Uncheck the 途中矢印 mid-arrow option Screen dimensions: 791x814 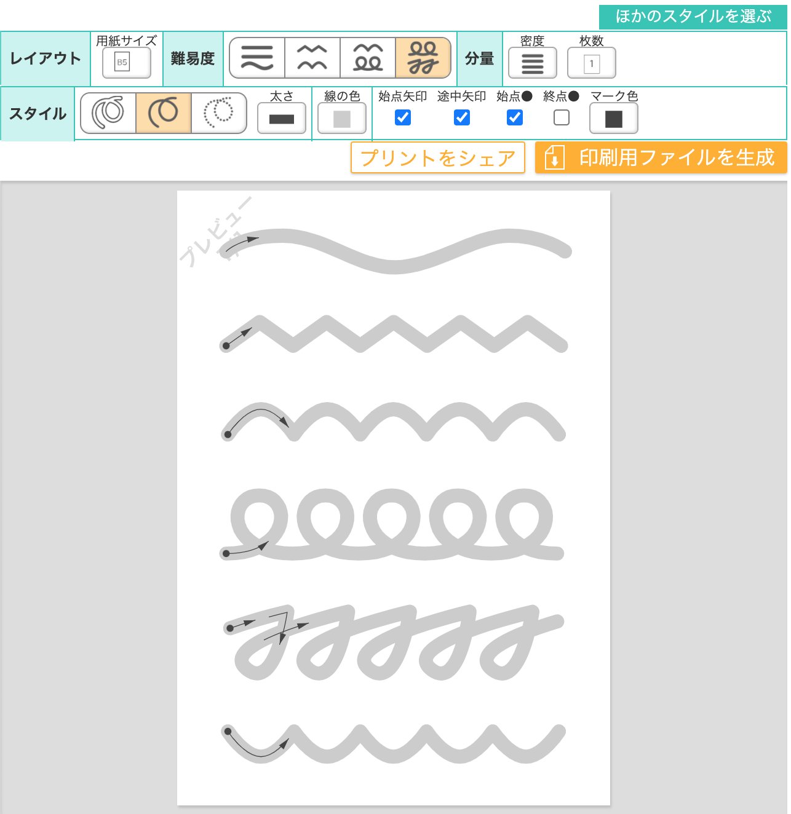(461, 118)
